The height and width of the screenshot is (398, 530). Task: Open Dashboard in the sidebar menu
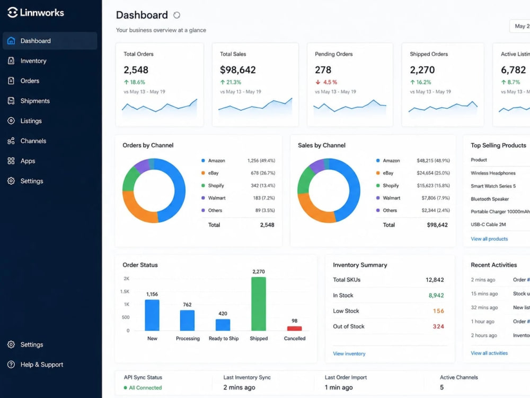click(50, 41)
